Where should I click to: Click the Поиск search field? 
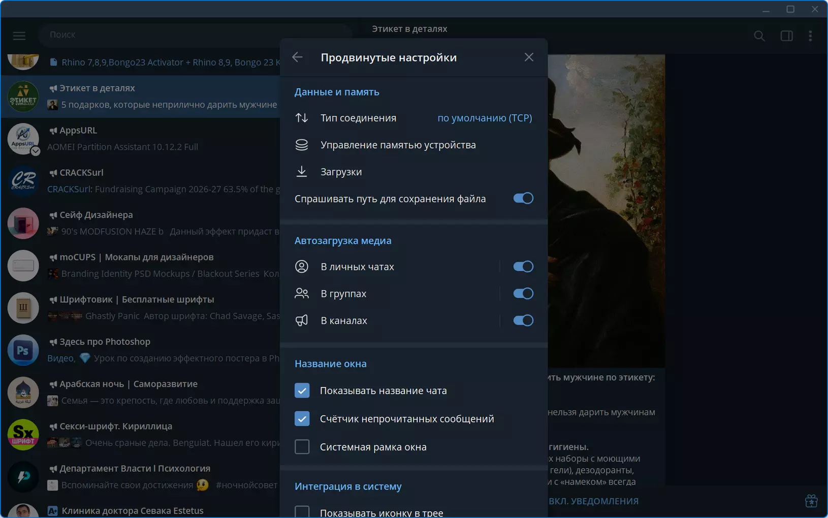(x=196, y=35)
